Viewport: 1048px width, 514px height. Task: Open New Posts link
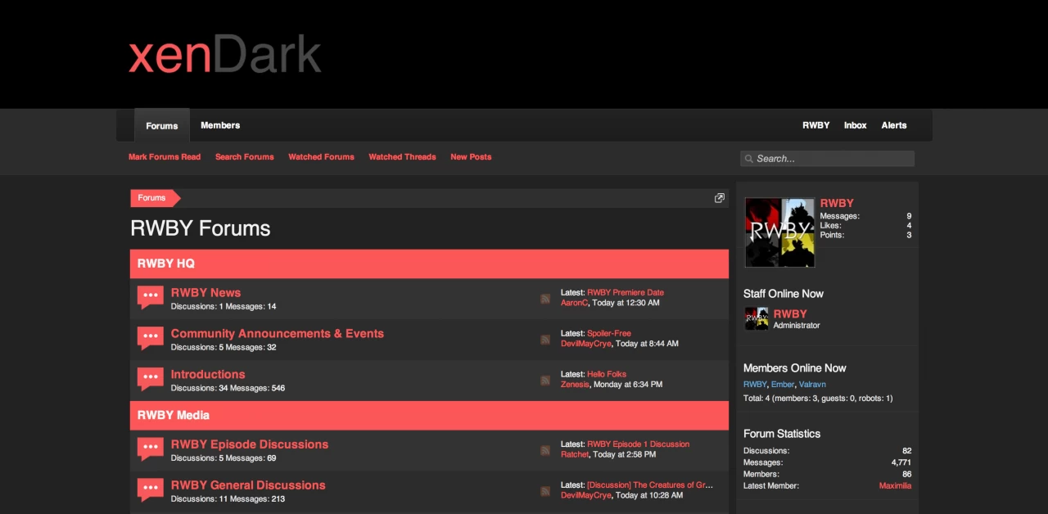471,157
